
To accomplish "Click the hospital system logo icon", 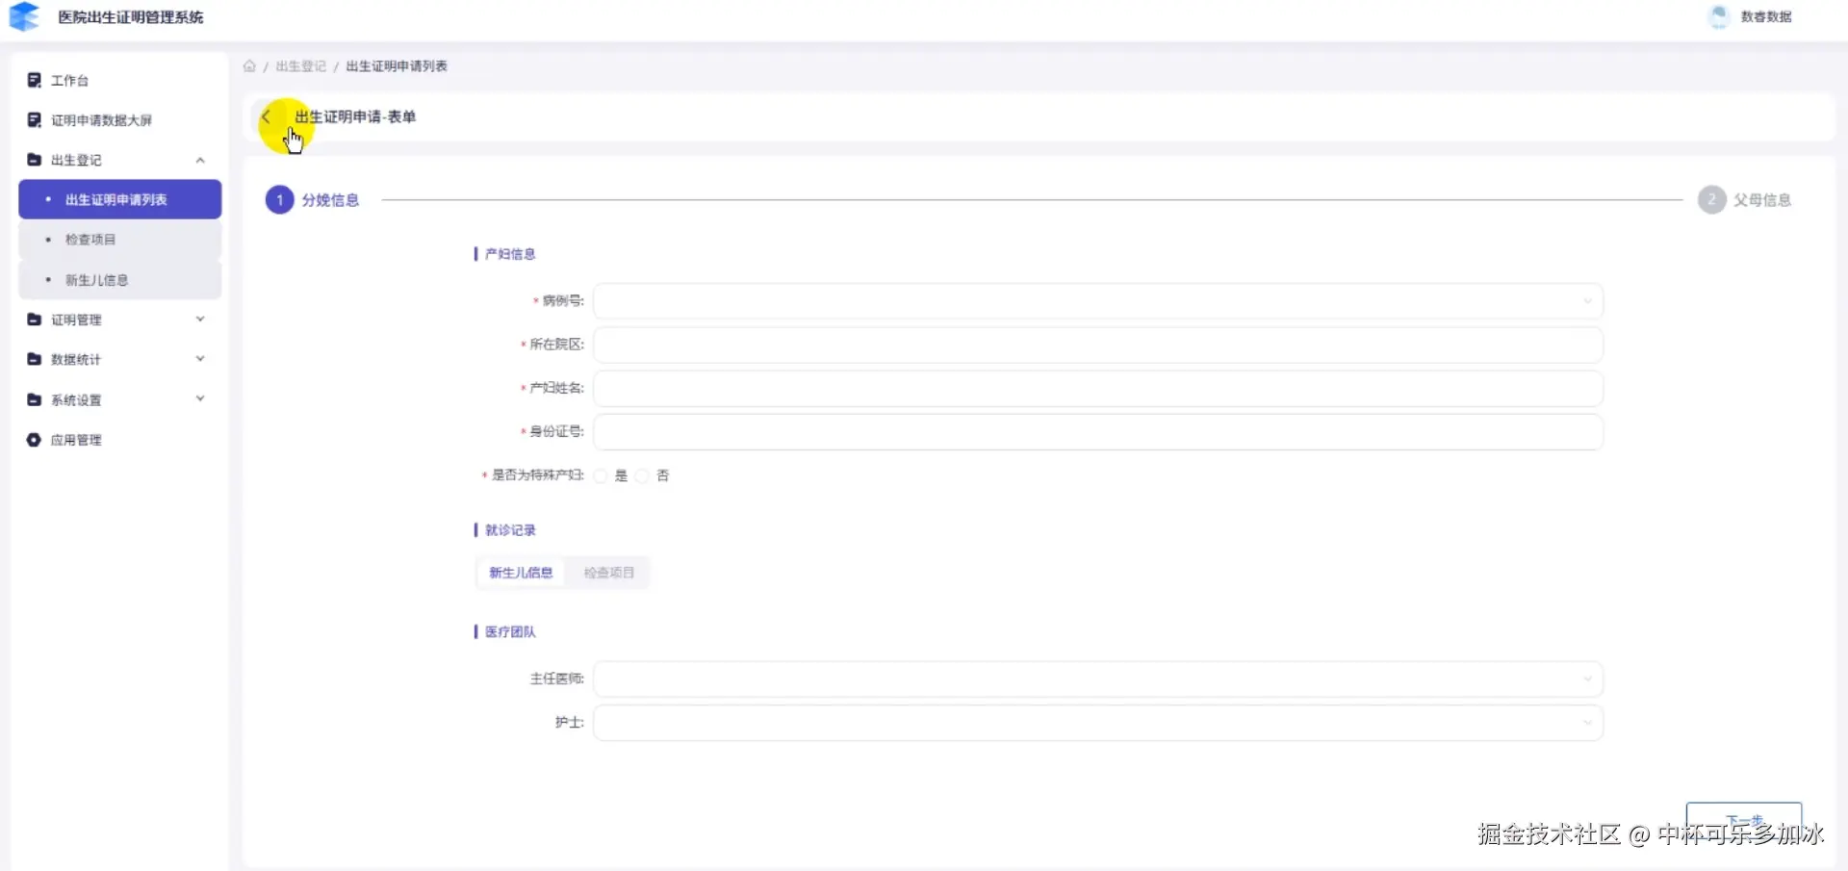I will [x=24, y=16].
